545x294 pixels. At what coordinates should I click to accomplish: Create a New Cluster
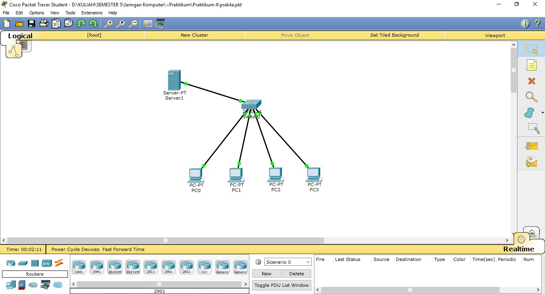coord(194,35)
